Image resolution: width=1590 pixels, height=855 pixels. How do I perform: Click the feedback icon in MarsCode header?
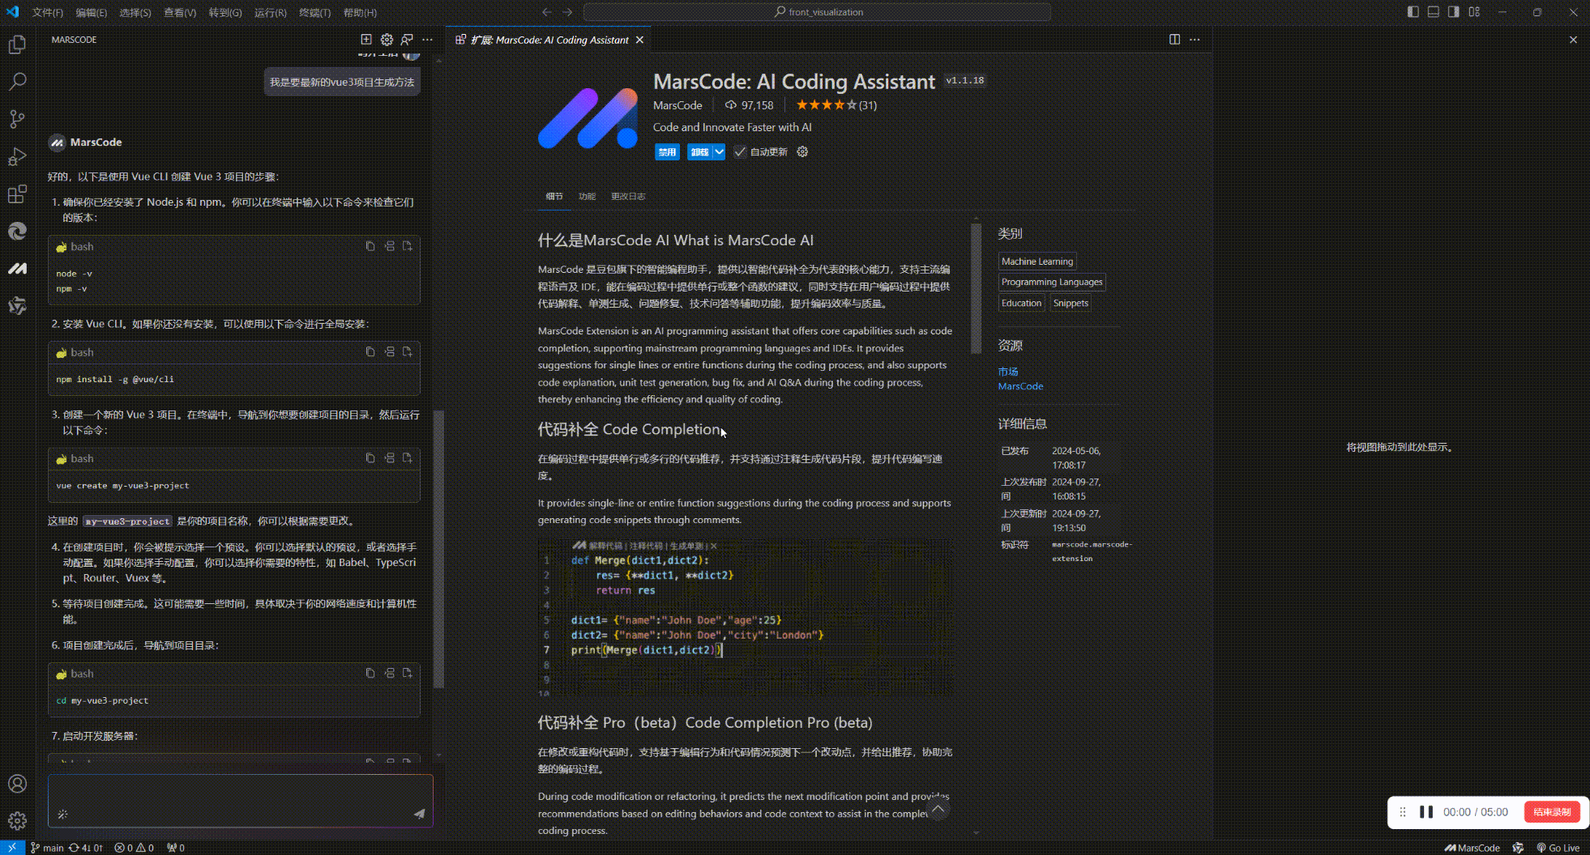tap(407, 40)
